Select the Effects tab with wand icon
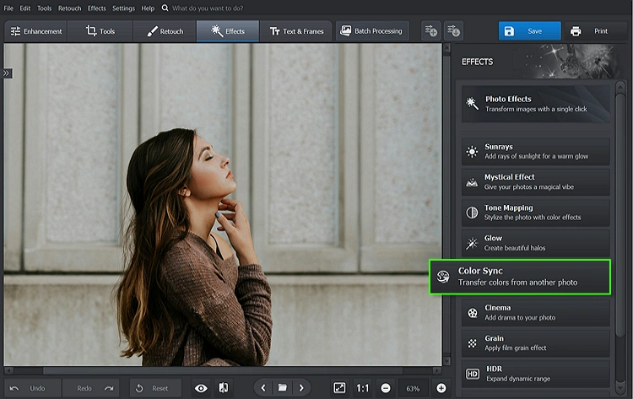 [228, 31]
